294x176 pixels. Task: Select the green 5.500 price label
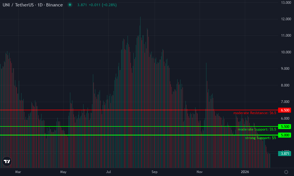[x=285, y=127]
